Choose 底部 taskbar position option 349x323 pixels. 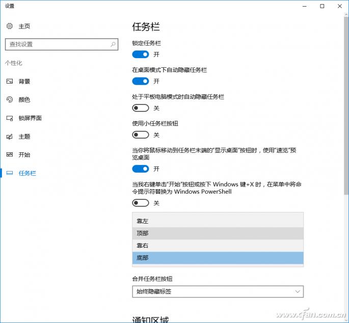click(218, 258)
